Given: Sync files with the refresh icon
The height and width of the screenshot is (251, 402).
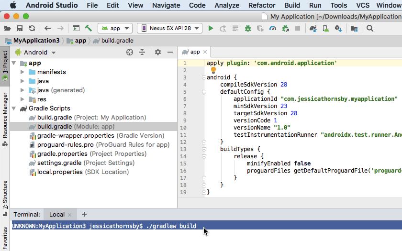Looking at the screenshot, I should [x=32, y=28].
